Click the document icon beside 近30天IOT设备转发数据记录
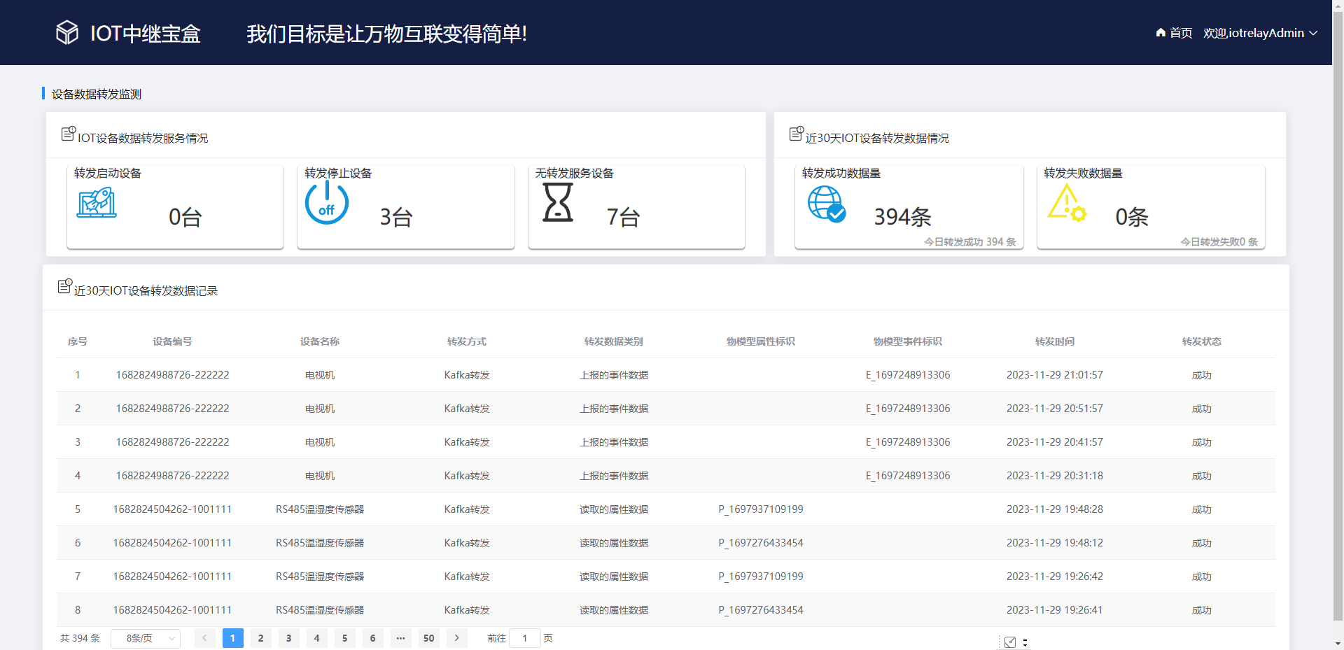The height and width of the screenshot is (650, 1344). pyautogui.click(x=64, y=286)
